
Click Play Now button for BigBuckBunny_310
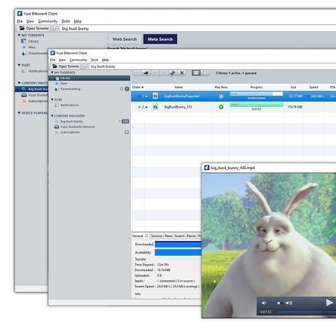click(x=221, y=107)
